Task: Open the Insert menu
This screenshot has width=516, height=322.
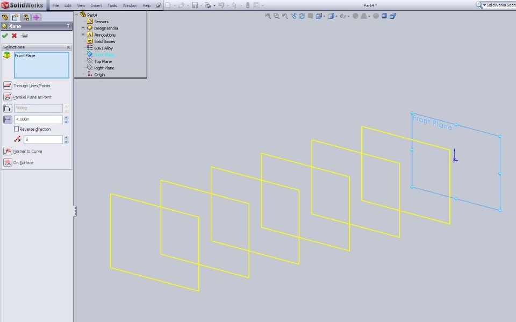Action: pos(96,5)
